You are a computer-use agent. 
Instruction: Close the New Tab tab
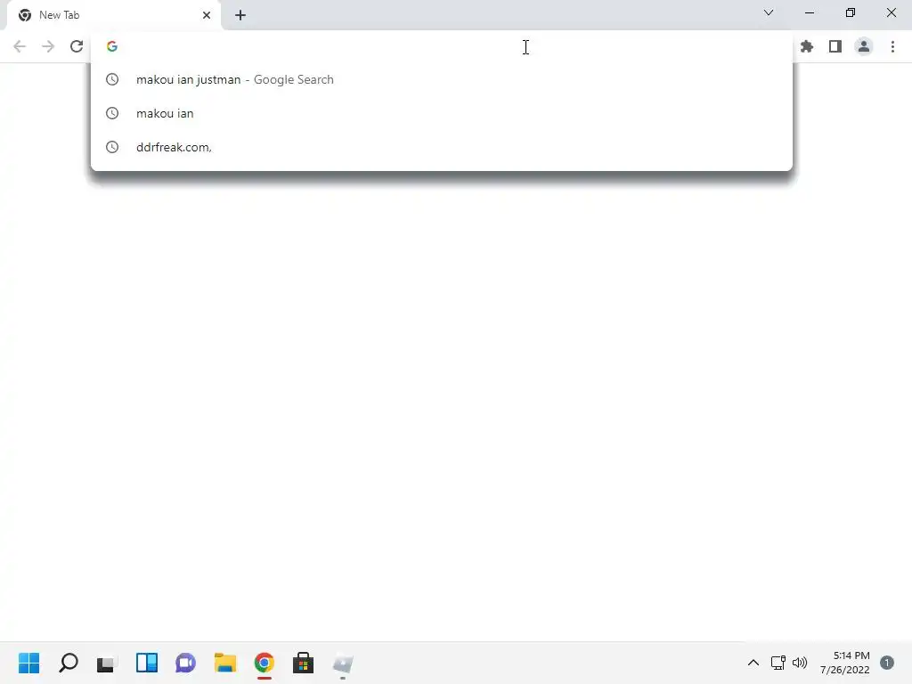(207, 15)
